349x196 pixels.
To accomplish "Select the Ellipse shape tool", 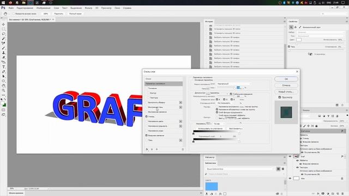I will point(4,81).
